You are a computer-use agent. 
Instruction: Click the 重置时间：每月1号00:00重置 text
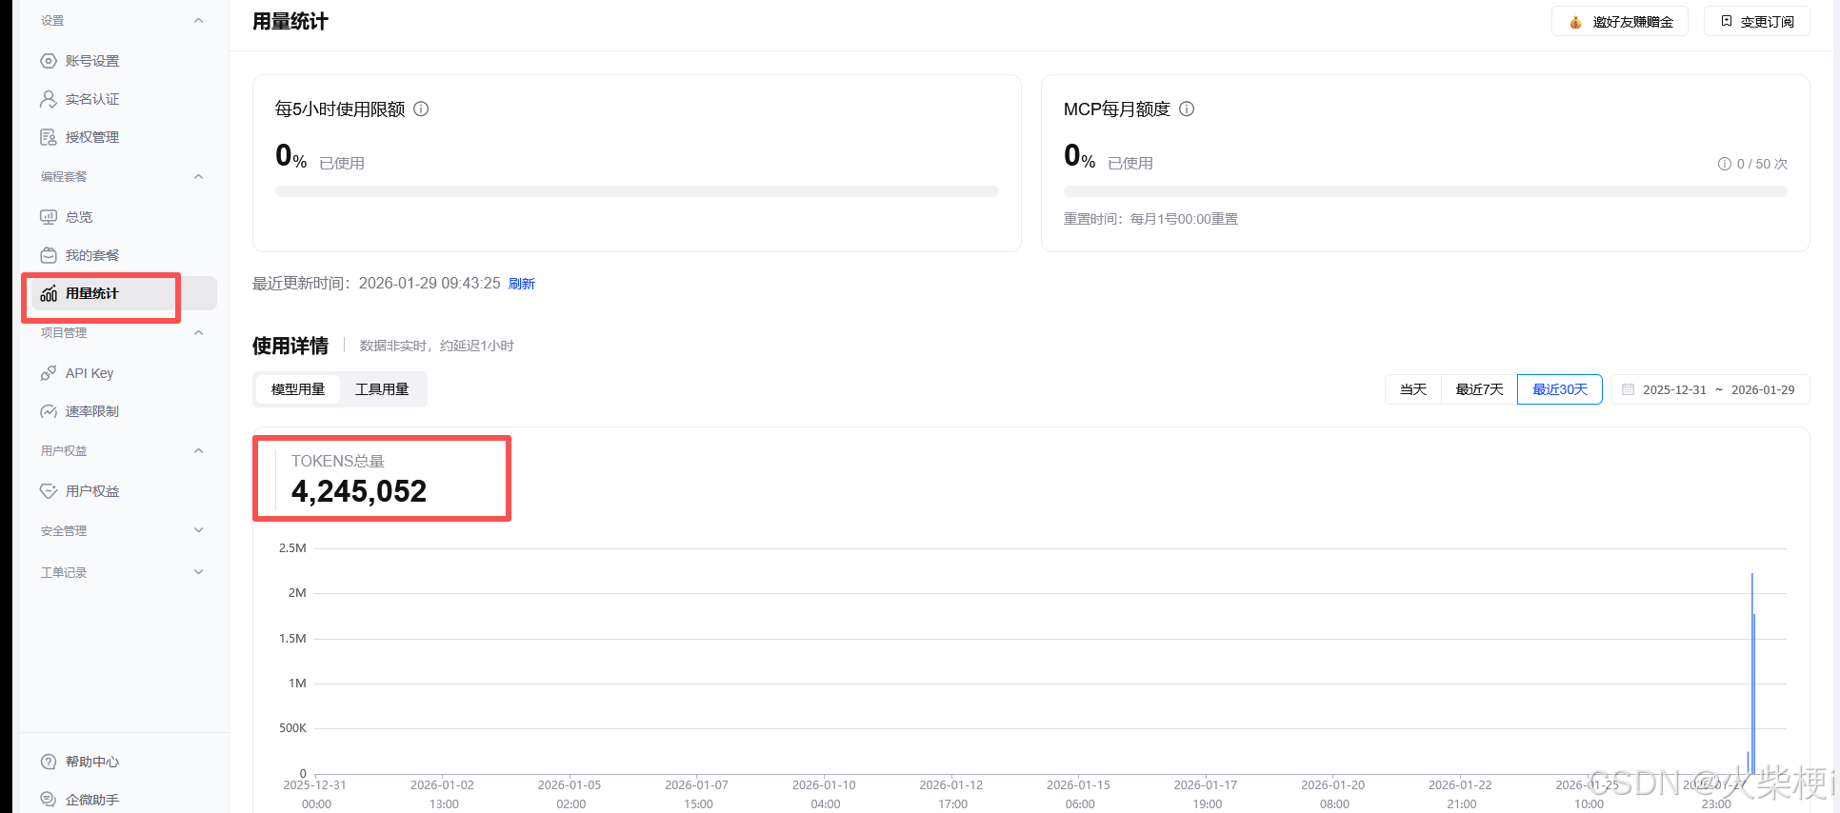point(1150,219)
